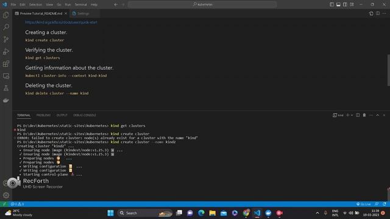Open the Go menu
Viewport: 390px width, 219px height.
(x=59, y=4)
